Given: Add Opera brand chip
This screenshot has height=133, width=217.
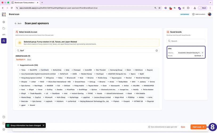Looking at the screenshot, I should click(132, 74).
